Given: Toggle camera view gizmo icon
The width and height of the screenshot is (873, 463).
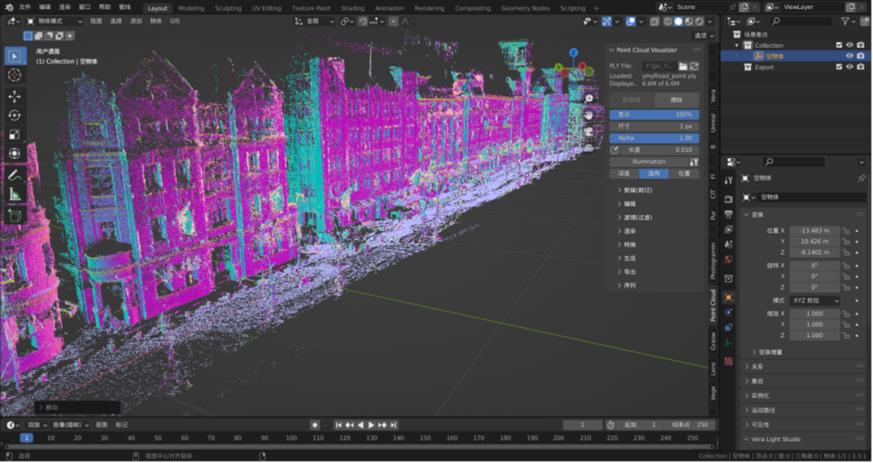Looking at the screenshot, I should [x=589, y=132].
